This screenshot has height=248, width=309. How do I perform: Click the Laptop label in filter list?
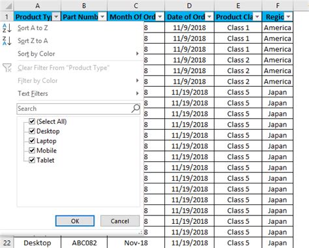tap(46, 141)
